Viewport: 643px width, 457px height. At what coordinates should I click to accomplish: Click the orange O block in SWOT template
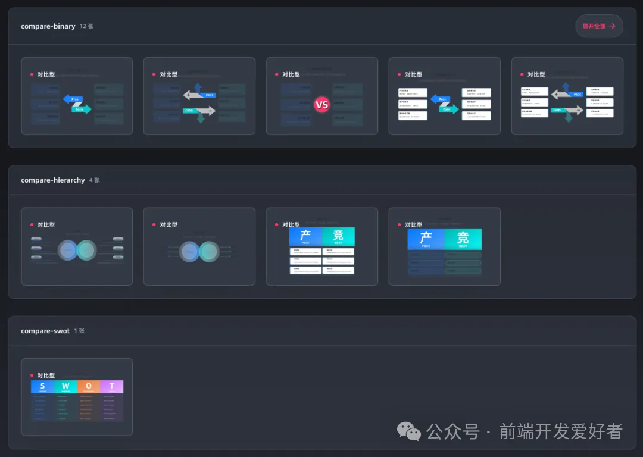click(x=89, y=387)
